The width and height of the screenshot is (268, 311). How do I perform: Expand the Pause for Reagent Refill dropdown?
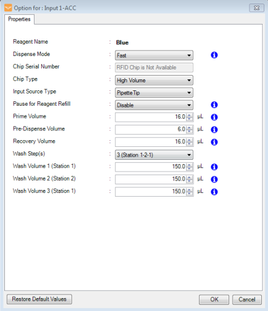154,105
